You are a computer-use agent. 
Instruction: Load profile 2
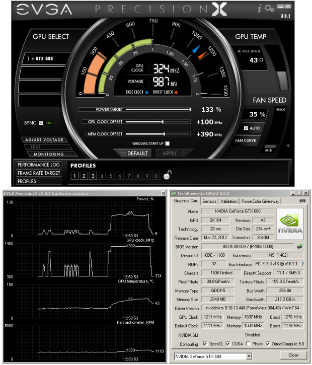(x=84, y=176)
